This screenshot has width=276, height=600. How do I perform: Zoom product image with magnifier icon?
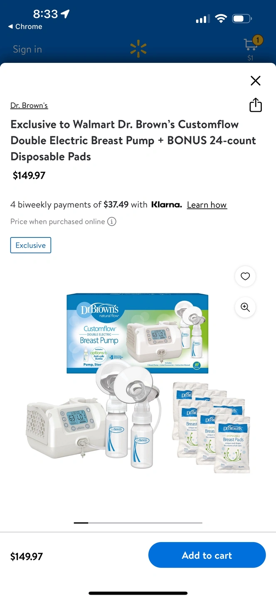(x=245, y=307)
